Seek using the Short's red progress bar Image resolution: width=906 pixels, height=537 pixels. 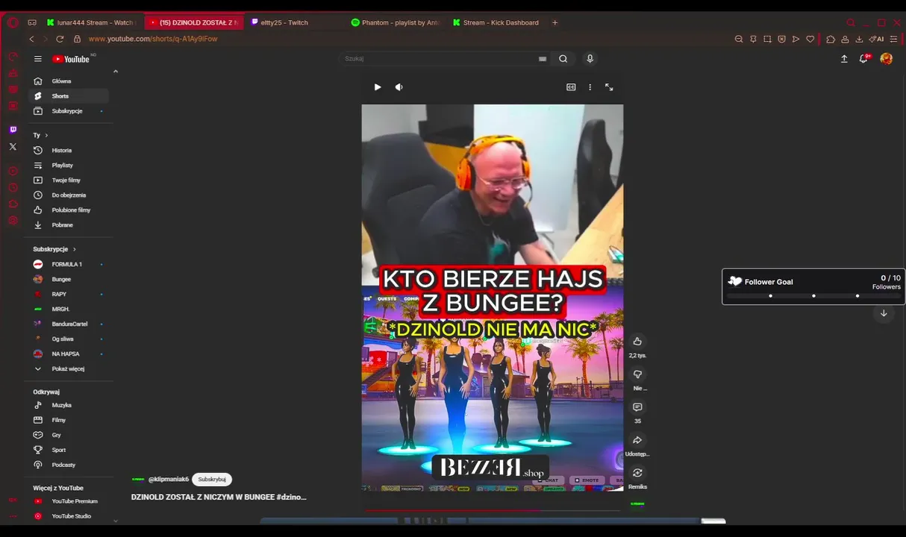pos(493,511)
